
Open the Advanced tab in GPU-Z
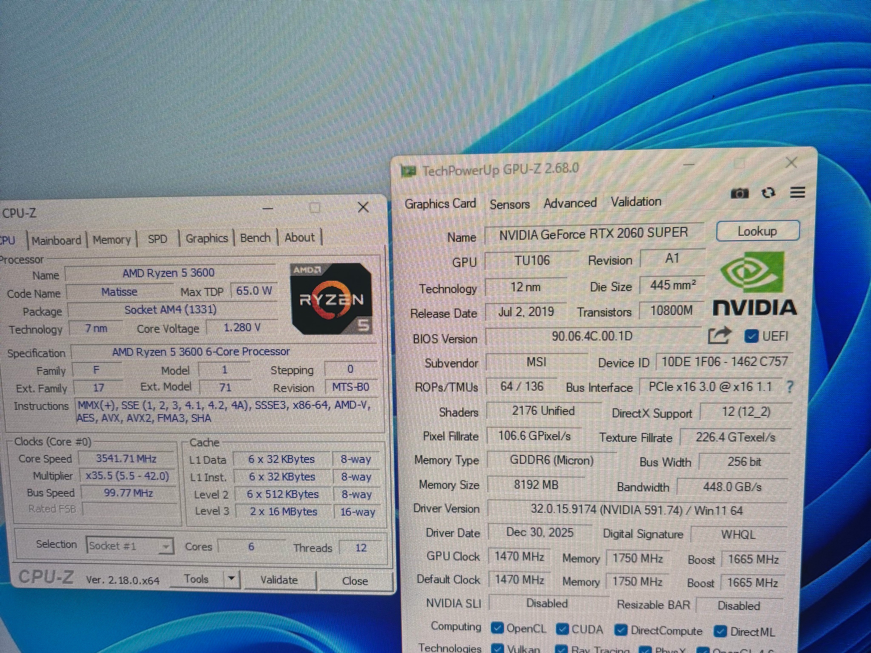click(570, 203)
